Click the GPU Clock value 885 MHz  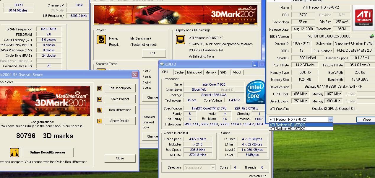point(301,94)
